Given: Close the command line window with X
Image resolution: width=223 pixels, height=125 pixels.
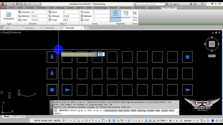Looking at the screenshot, I should pos(51,104).
